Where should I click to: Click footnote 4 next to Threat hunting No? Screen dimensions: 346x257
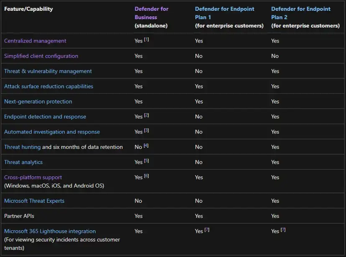point(146,146)
